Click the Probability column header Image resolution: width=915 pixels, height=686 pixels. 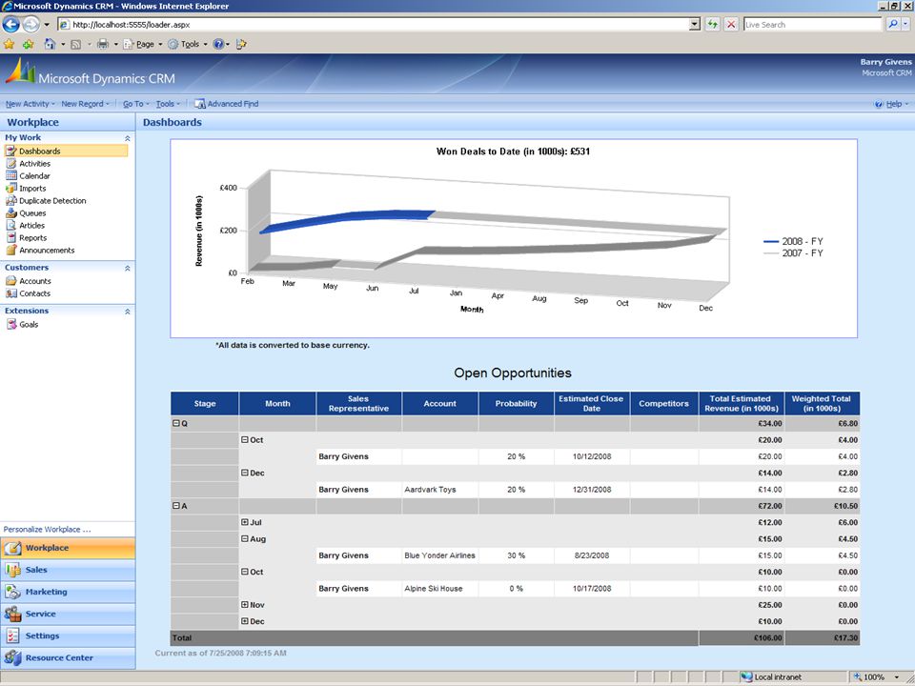(516, 404)
